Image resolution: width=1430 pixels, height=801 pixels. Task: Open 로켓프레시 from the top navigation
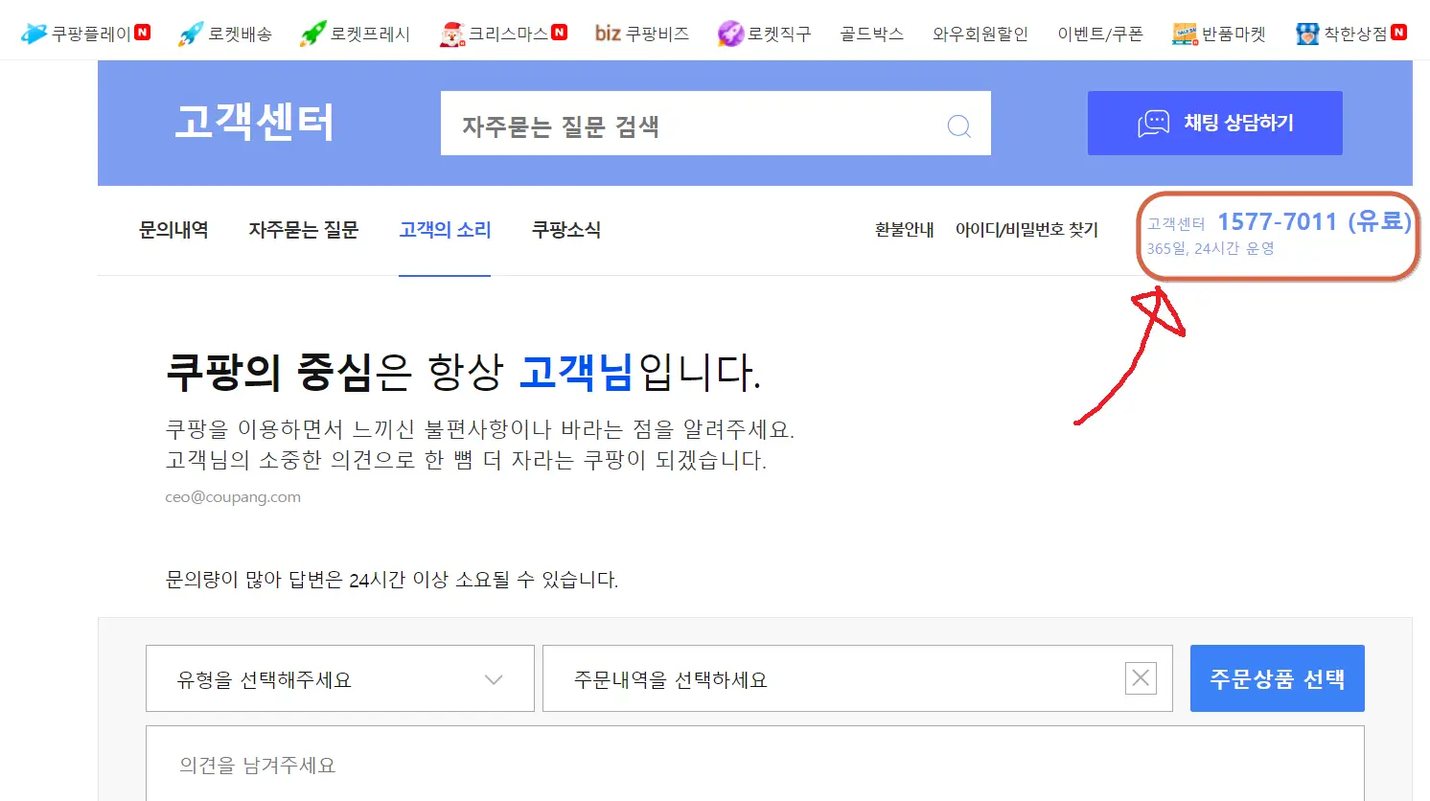311,30
